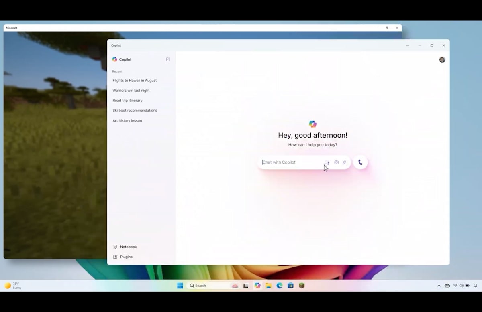Click the Minecraft icon on the taskbar
Viewport: 482px width, 312px height.
(x=302, y=286)
